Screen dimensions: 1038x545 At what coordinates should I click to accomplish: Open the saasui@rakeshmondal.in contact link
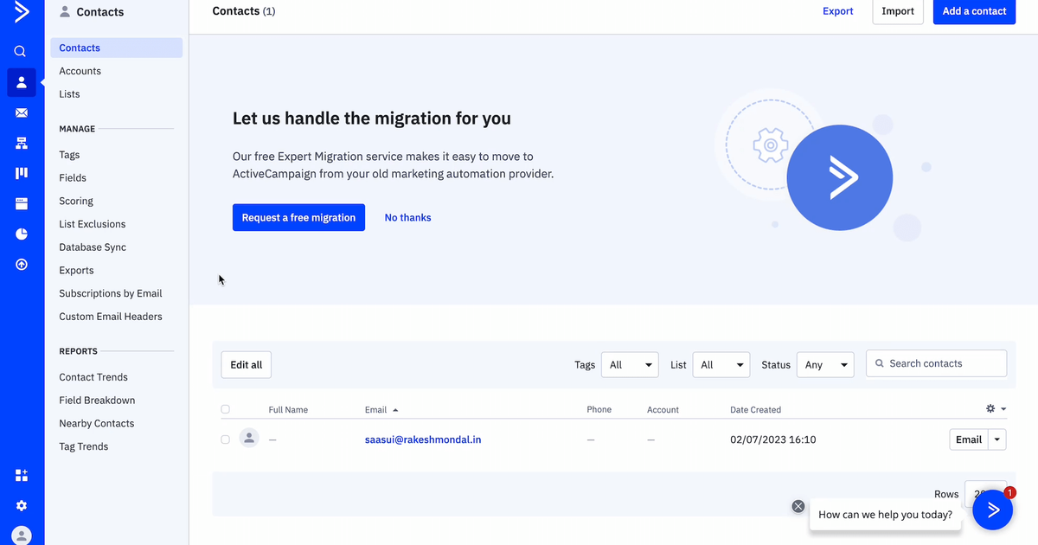423,439
